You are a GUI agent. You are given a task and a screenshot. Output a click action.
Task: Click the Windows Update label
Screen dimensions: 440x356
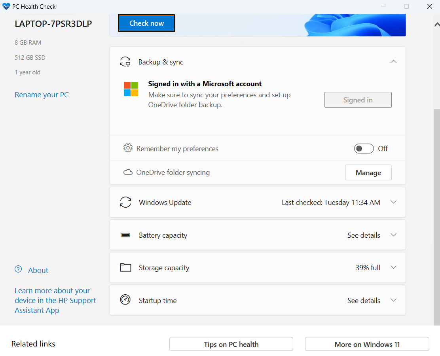pyautogui.click(x=165, y=202)
